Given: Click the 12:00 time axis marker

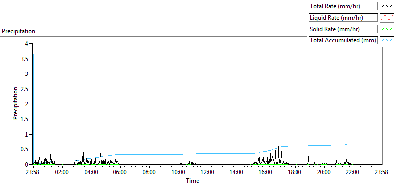Looking at the screenshot, I should point(207,173).
